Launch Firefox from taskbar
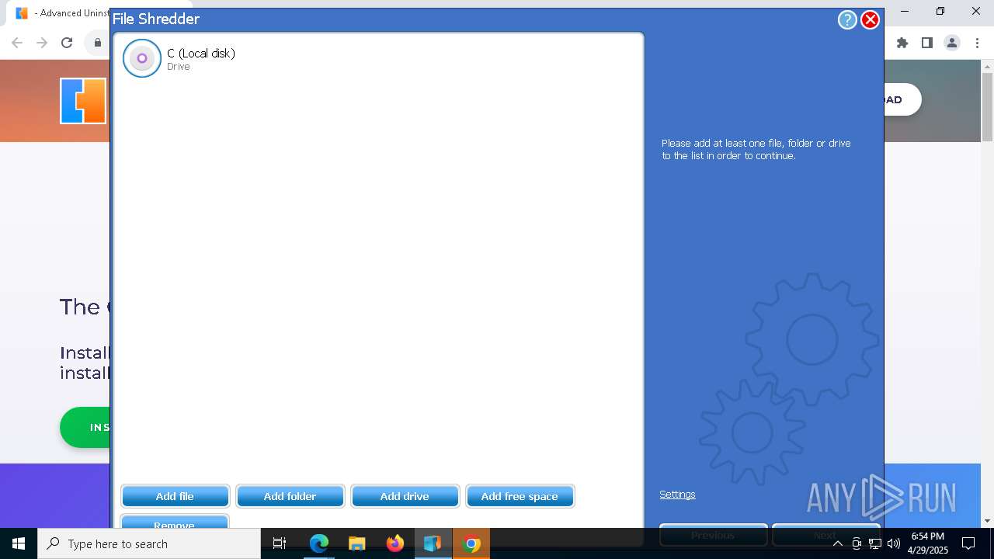994x559 pixels. coord(395,543)
